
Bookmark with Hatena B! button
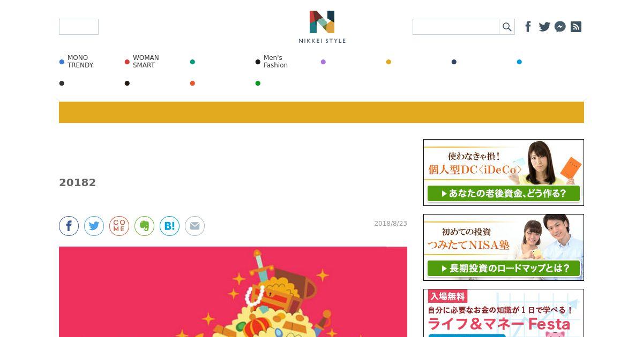(x=170, y=226)
